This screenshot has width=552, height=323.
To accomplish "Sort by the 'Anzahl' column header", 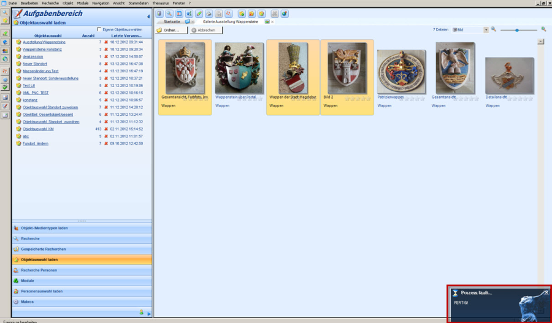I will tap(88, 36).
